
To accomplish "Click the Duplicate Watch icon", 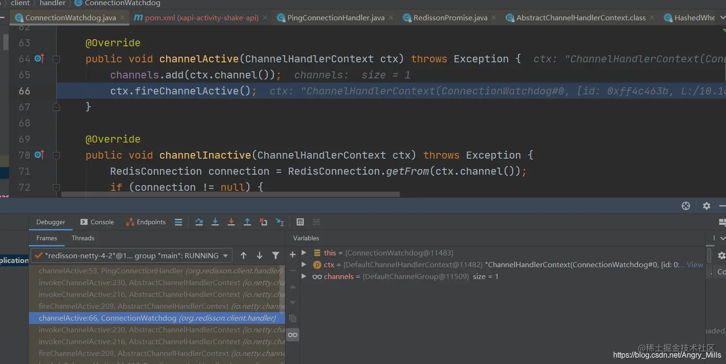I will tap(292, 318).
